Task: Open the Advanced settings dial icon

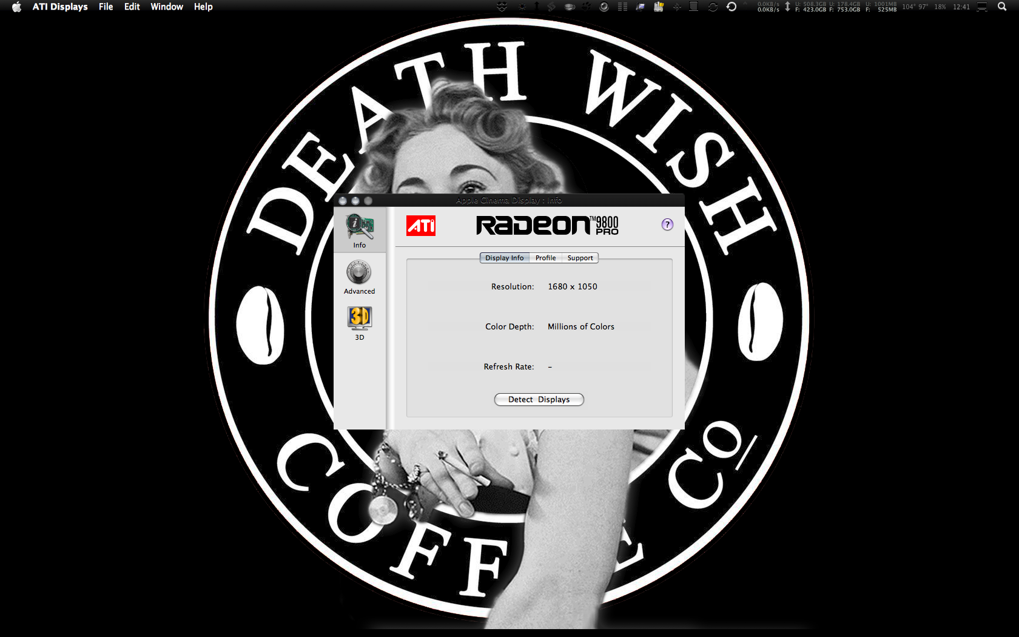Action: pos(359,274)
